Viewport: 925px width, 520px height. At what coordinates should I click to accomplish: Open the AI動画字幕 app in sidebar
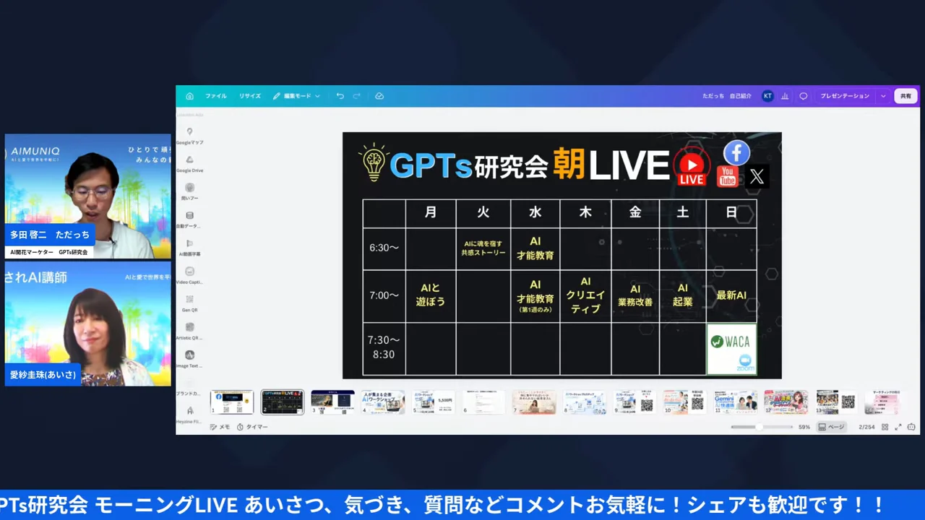[189, 248]
